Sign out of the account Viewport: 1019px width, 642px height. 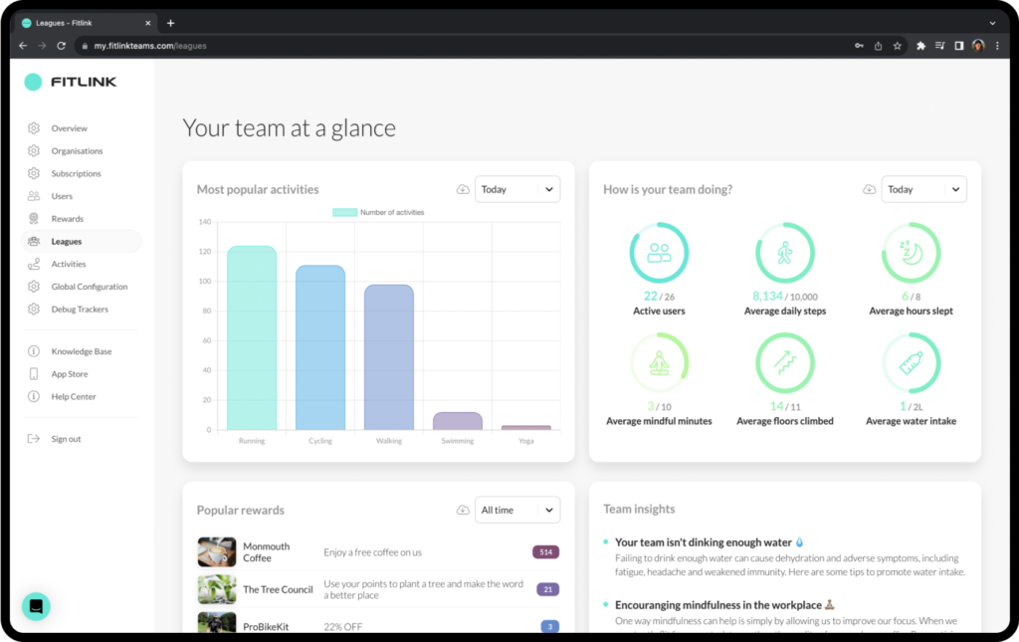click(66, 439)
